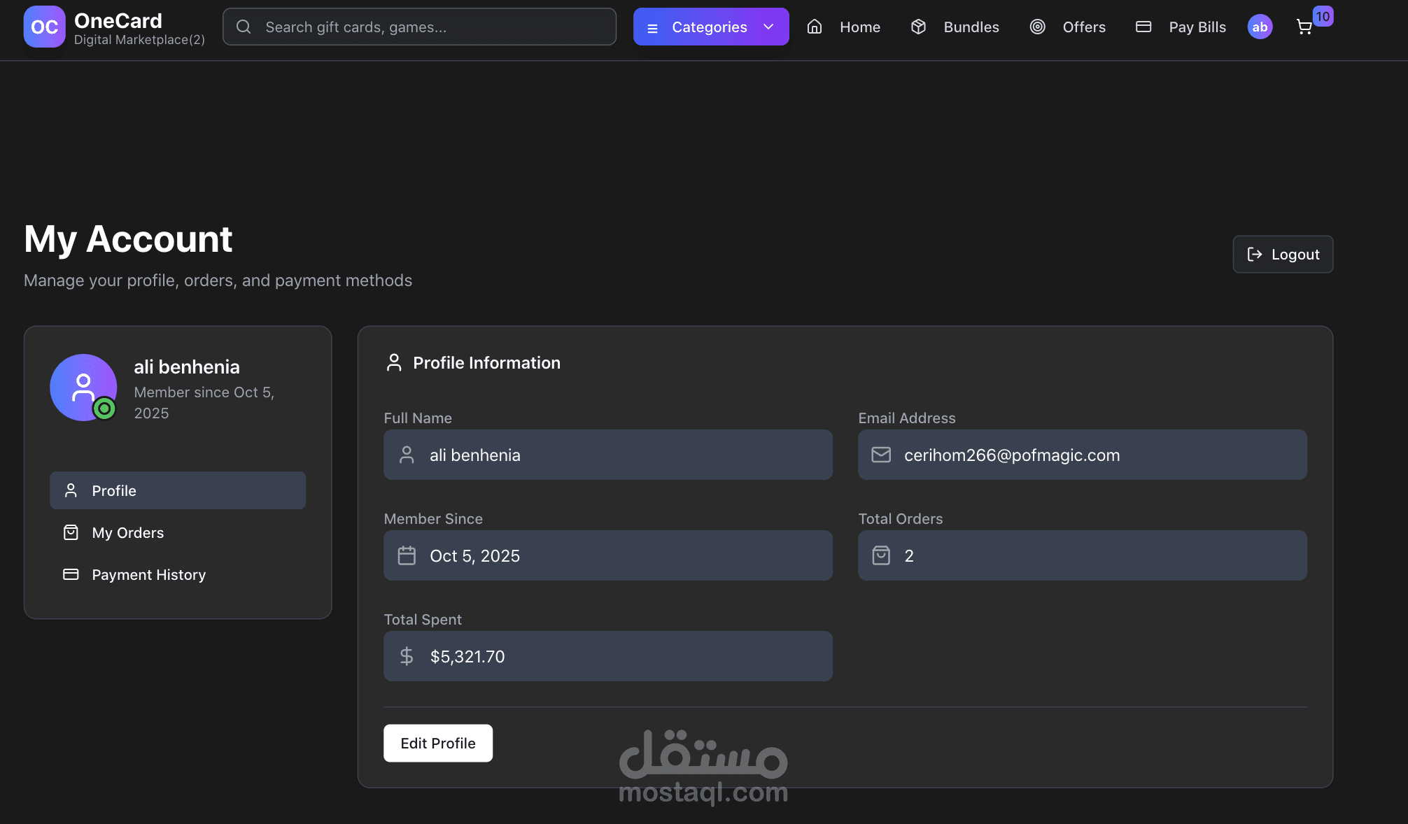Click the OC OneCard logo icon
This screenshot has height=824, width=1408.
coord(44,27)
